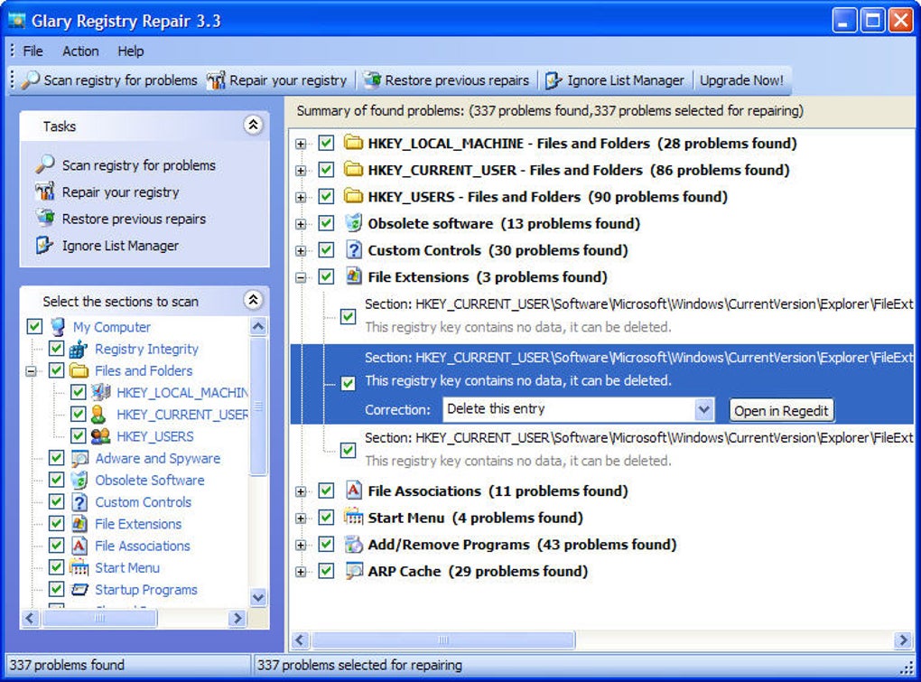Image resolution: width=921 pixels, height=682 pixels.
Task: Click Scan registry for problems link in Tasks
Action: click(139, 165)
